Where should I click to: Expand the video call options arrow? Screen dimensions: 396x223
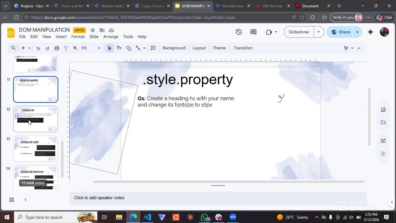(276, 32)
